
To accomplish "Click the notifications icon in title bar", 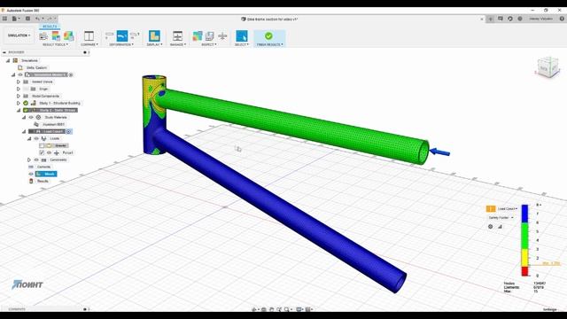I will point(501,19).
